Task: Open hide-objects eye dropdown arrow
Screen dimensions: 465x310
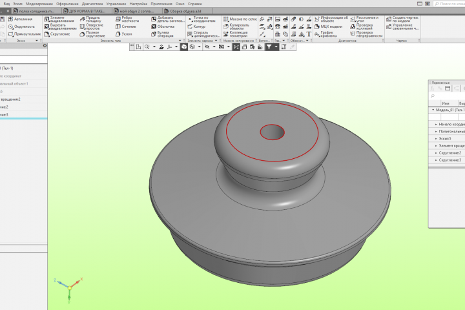Action: pyautogui.click(x=214, y=47)
